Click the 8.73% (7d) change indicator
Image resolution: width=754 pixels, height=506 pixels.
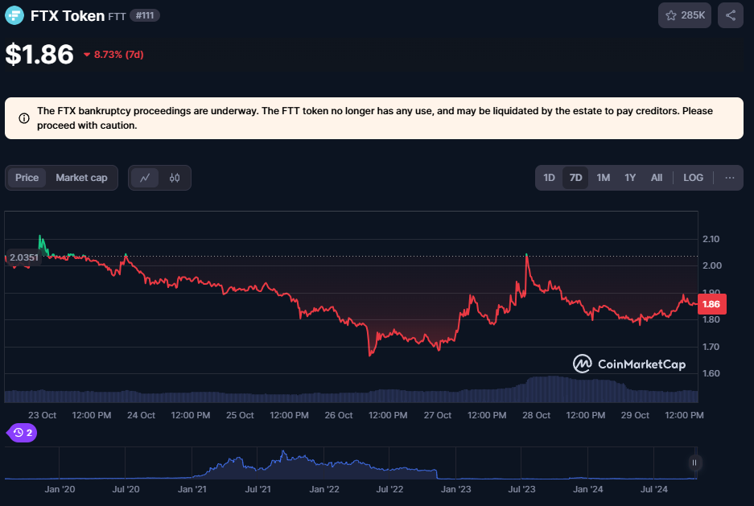click(x=114, y=54)
